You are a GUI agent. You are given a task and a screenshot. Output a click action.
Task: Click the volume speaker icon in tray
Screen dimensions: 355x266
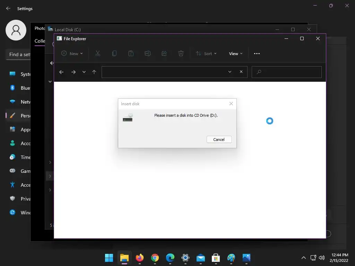tap(321, 258)
